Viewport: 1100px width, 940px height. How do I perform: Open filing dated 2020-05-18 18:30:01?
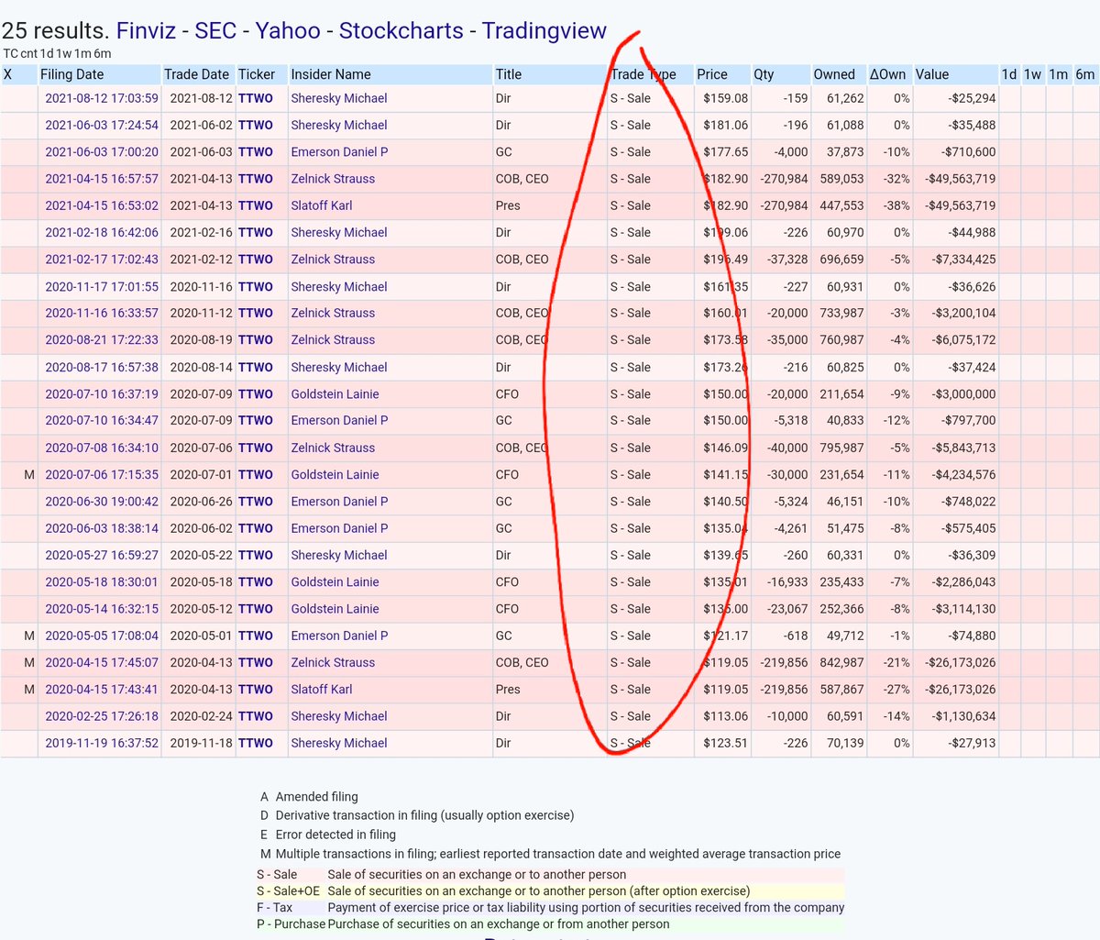point(102,581)
